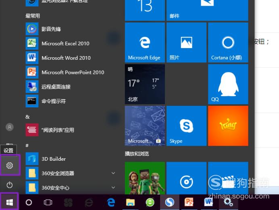Click the & alphabet group header

[x=27, y=117]
